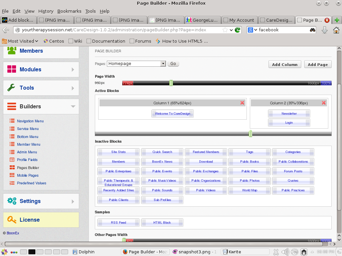Click the Page Width slider handle

171,83
